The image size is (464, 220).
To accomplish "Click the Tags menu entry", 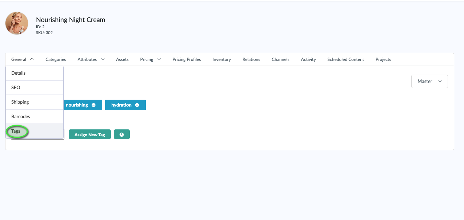I will [16, 131].
